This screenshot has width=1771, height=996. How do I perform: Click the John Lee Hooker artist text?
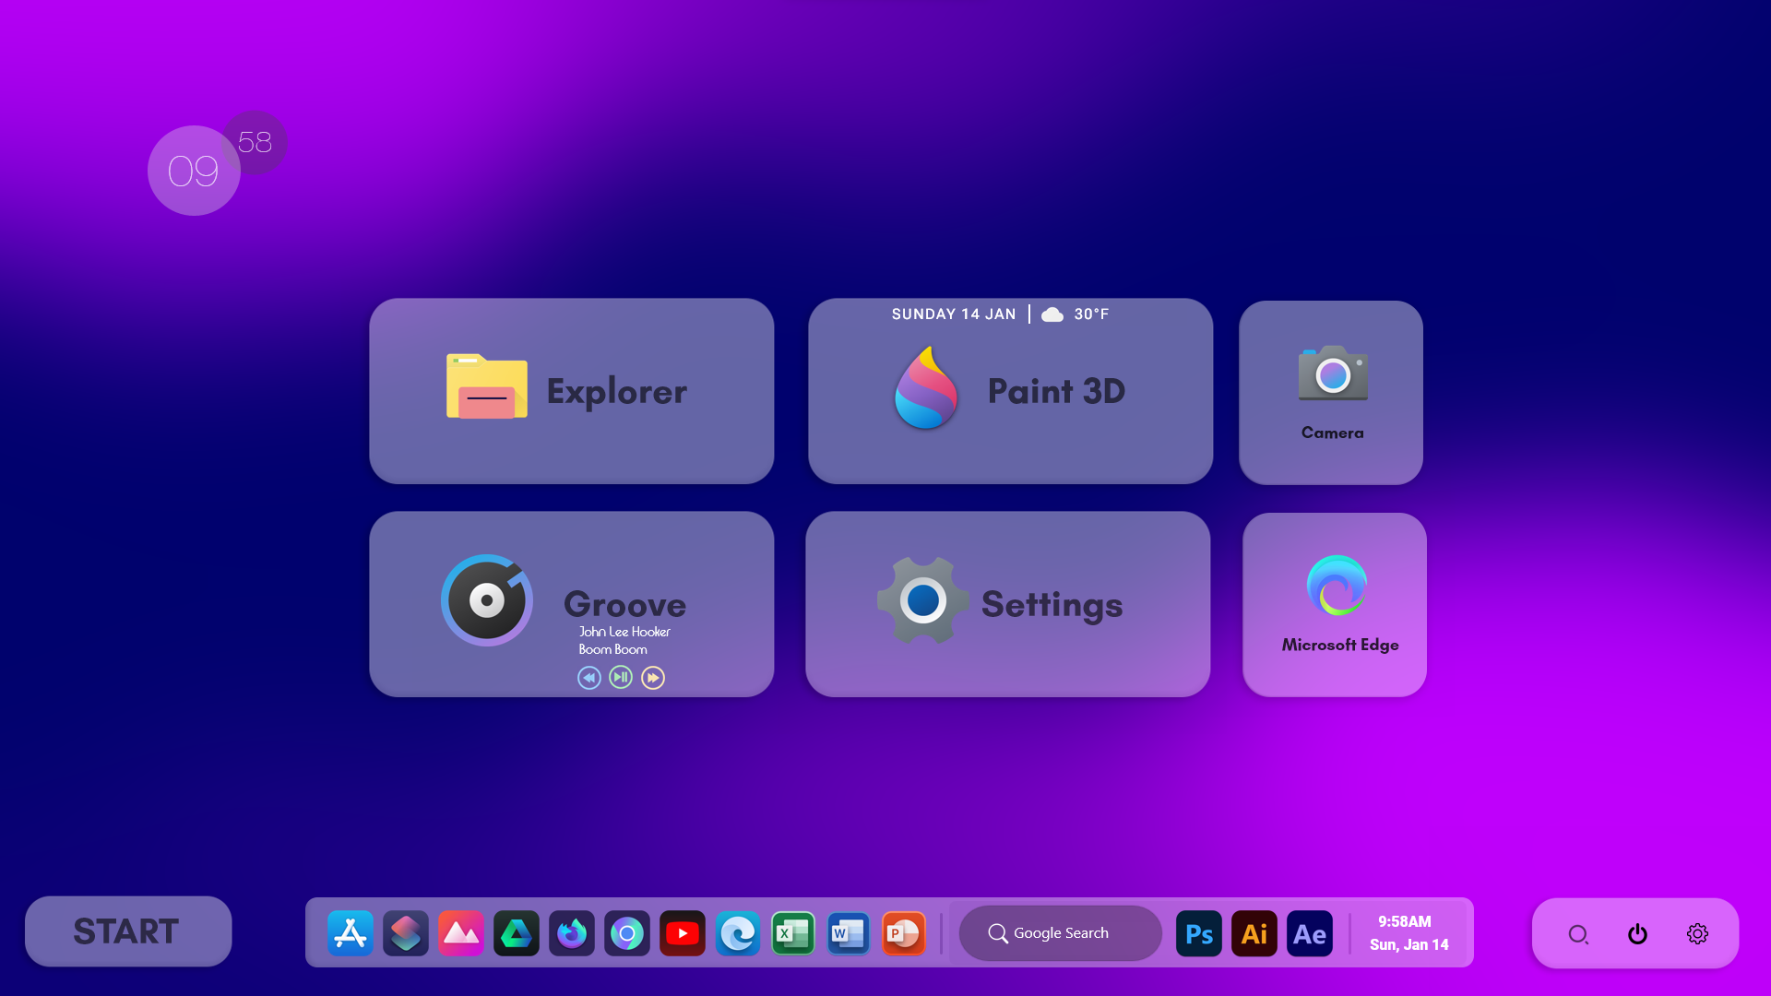click(624, 632)
